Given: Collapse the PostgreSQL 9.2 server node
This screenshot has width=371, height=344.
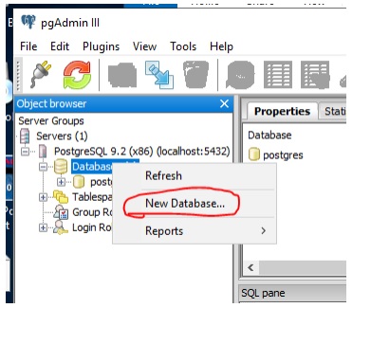Looking at the screenshot, I should point(25,152).
